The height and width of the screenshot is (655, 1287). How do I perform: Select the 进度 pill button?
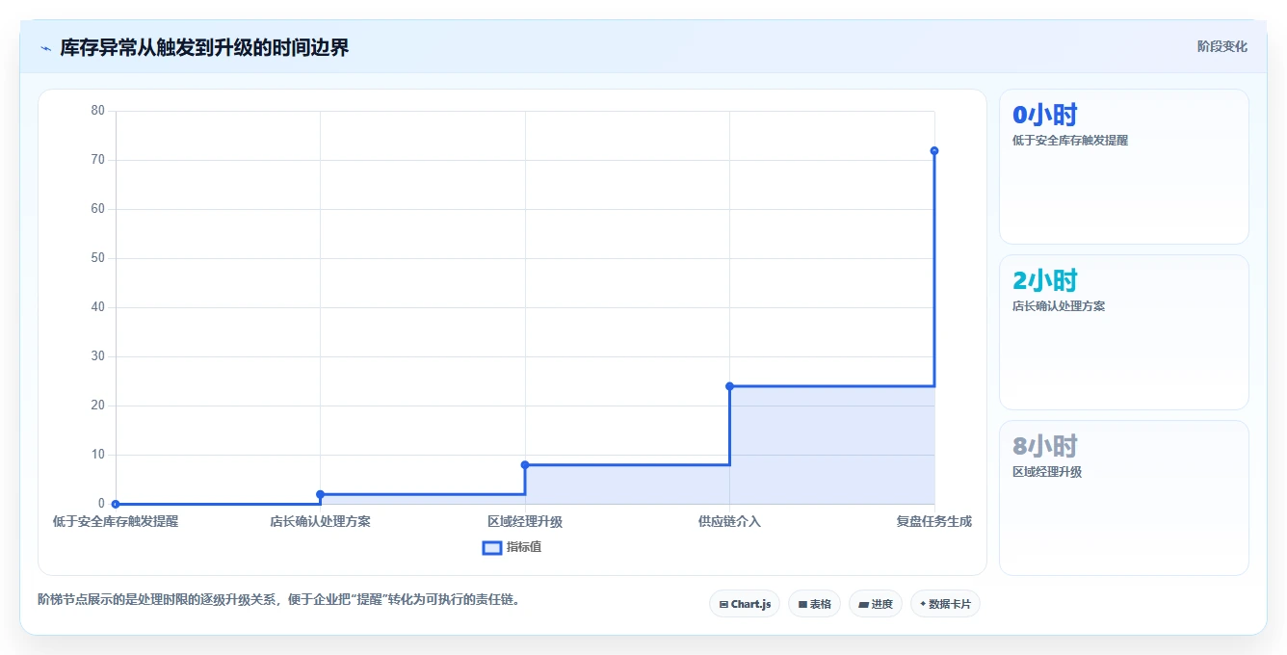click(x=875, y=604)
